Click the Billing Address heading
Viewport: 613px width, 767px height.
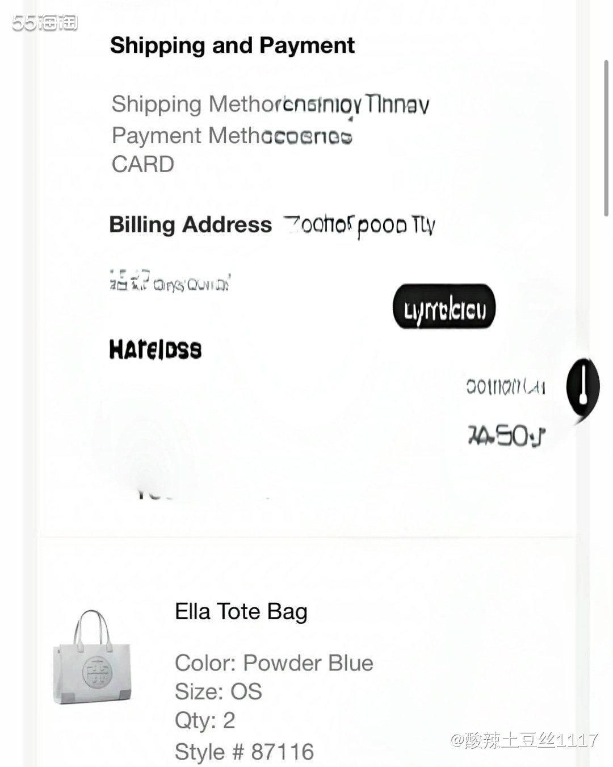(x=191, y=225)
